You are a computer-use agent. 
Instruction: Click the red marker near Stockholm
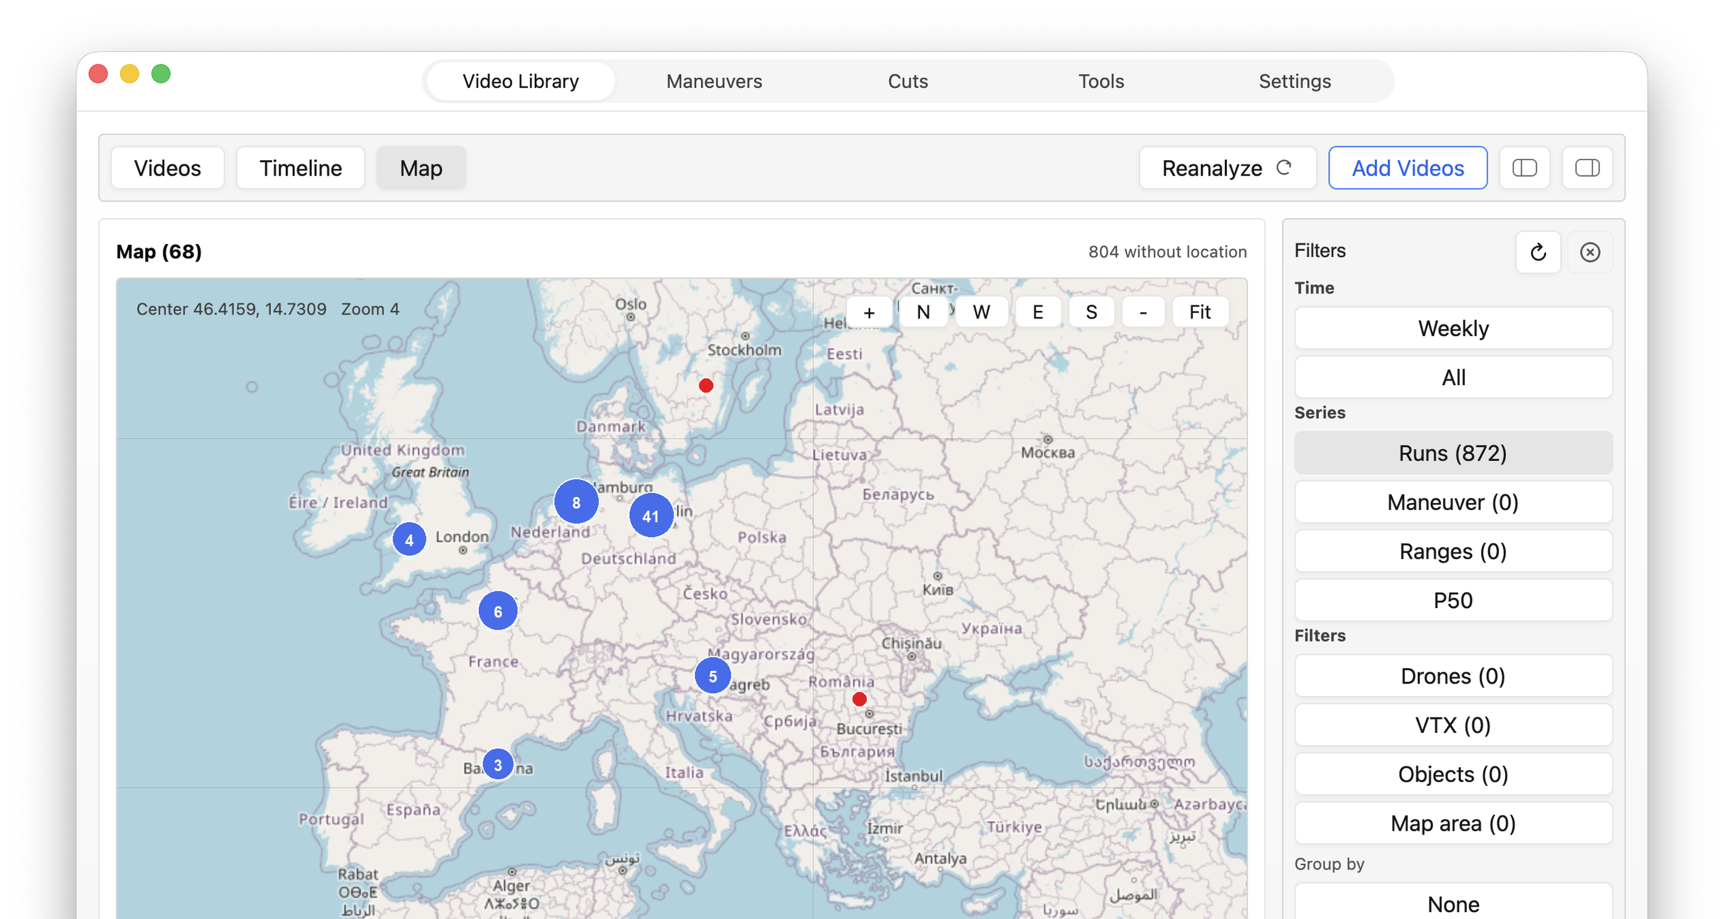(x=706, y=386)
